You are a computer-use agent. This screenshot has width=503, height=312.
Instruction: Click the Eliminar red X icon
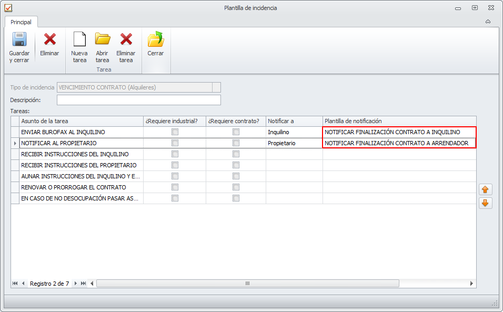(50, 39)
